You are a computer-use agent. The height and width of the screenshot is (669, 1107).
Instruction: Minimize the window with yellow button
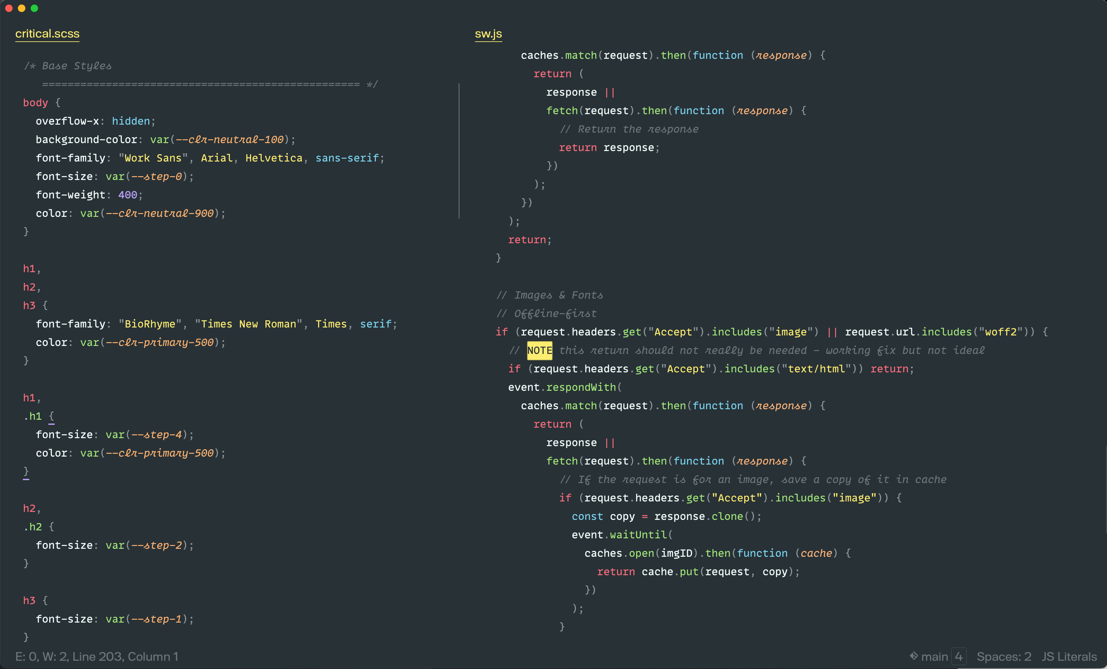pos(22,8)
